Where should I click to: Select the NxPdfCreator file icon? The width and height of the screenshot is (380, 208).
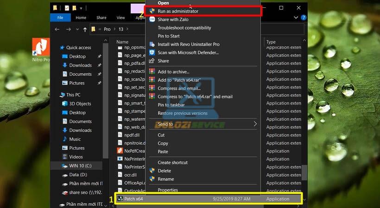click(x=120, y=151)
